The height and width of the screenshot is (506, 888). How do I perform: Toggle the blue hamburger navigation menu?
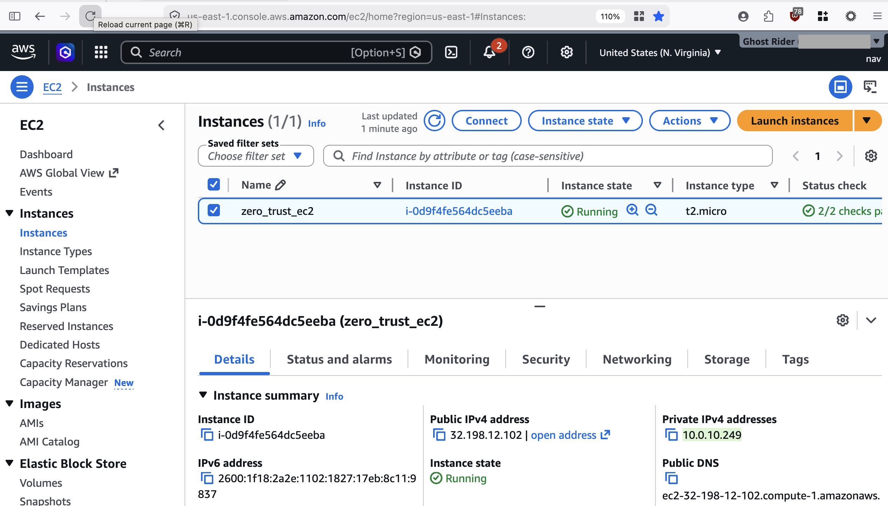pos(22,87)
